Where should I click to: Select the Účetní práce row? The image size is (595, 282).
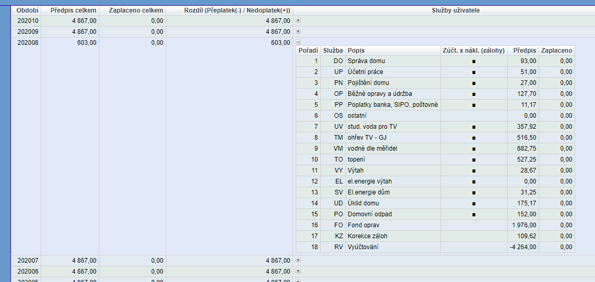pyautogui.click(x=436, y=72)
